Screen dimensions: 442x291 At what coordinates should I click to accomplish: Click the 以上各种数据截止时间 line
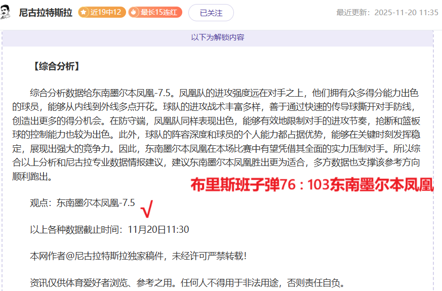(109, 230)
